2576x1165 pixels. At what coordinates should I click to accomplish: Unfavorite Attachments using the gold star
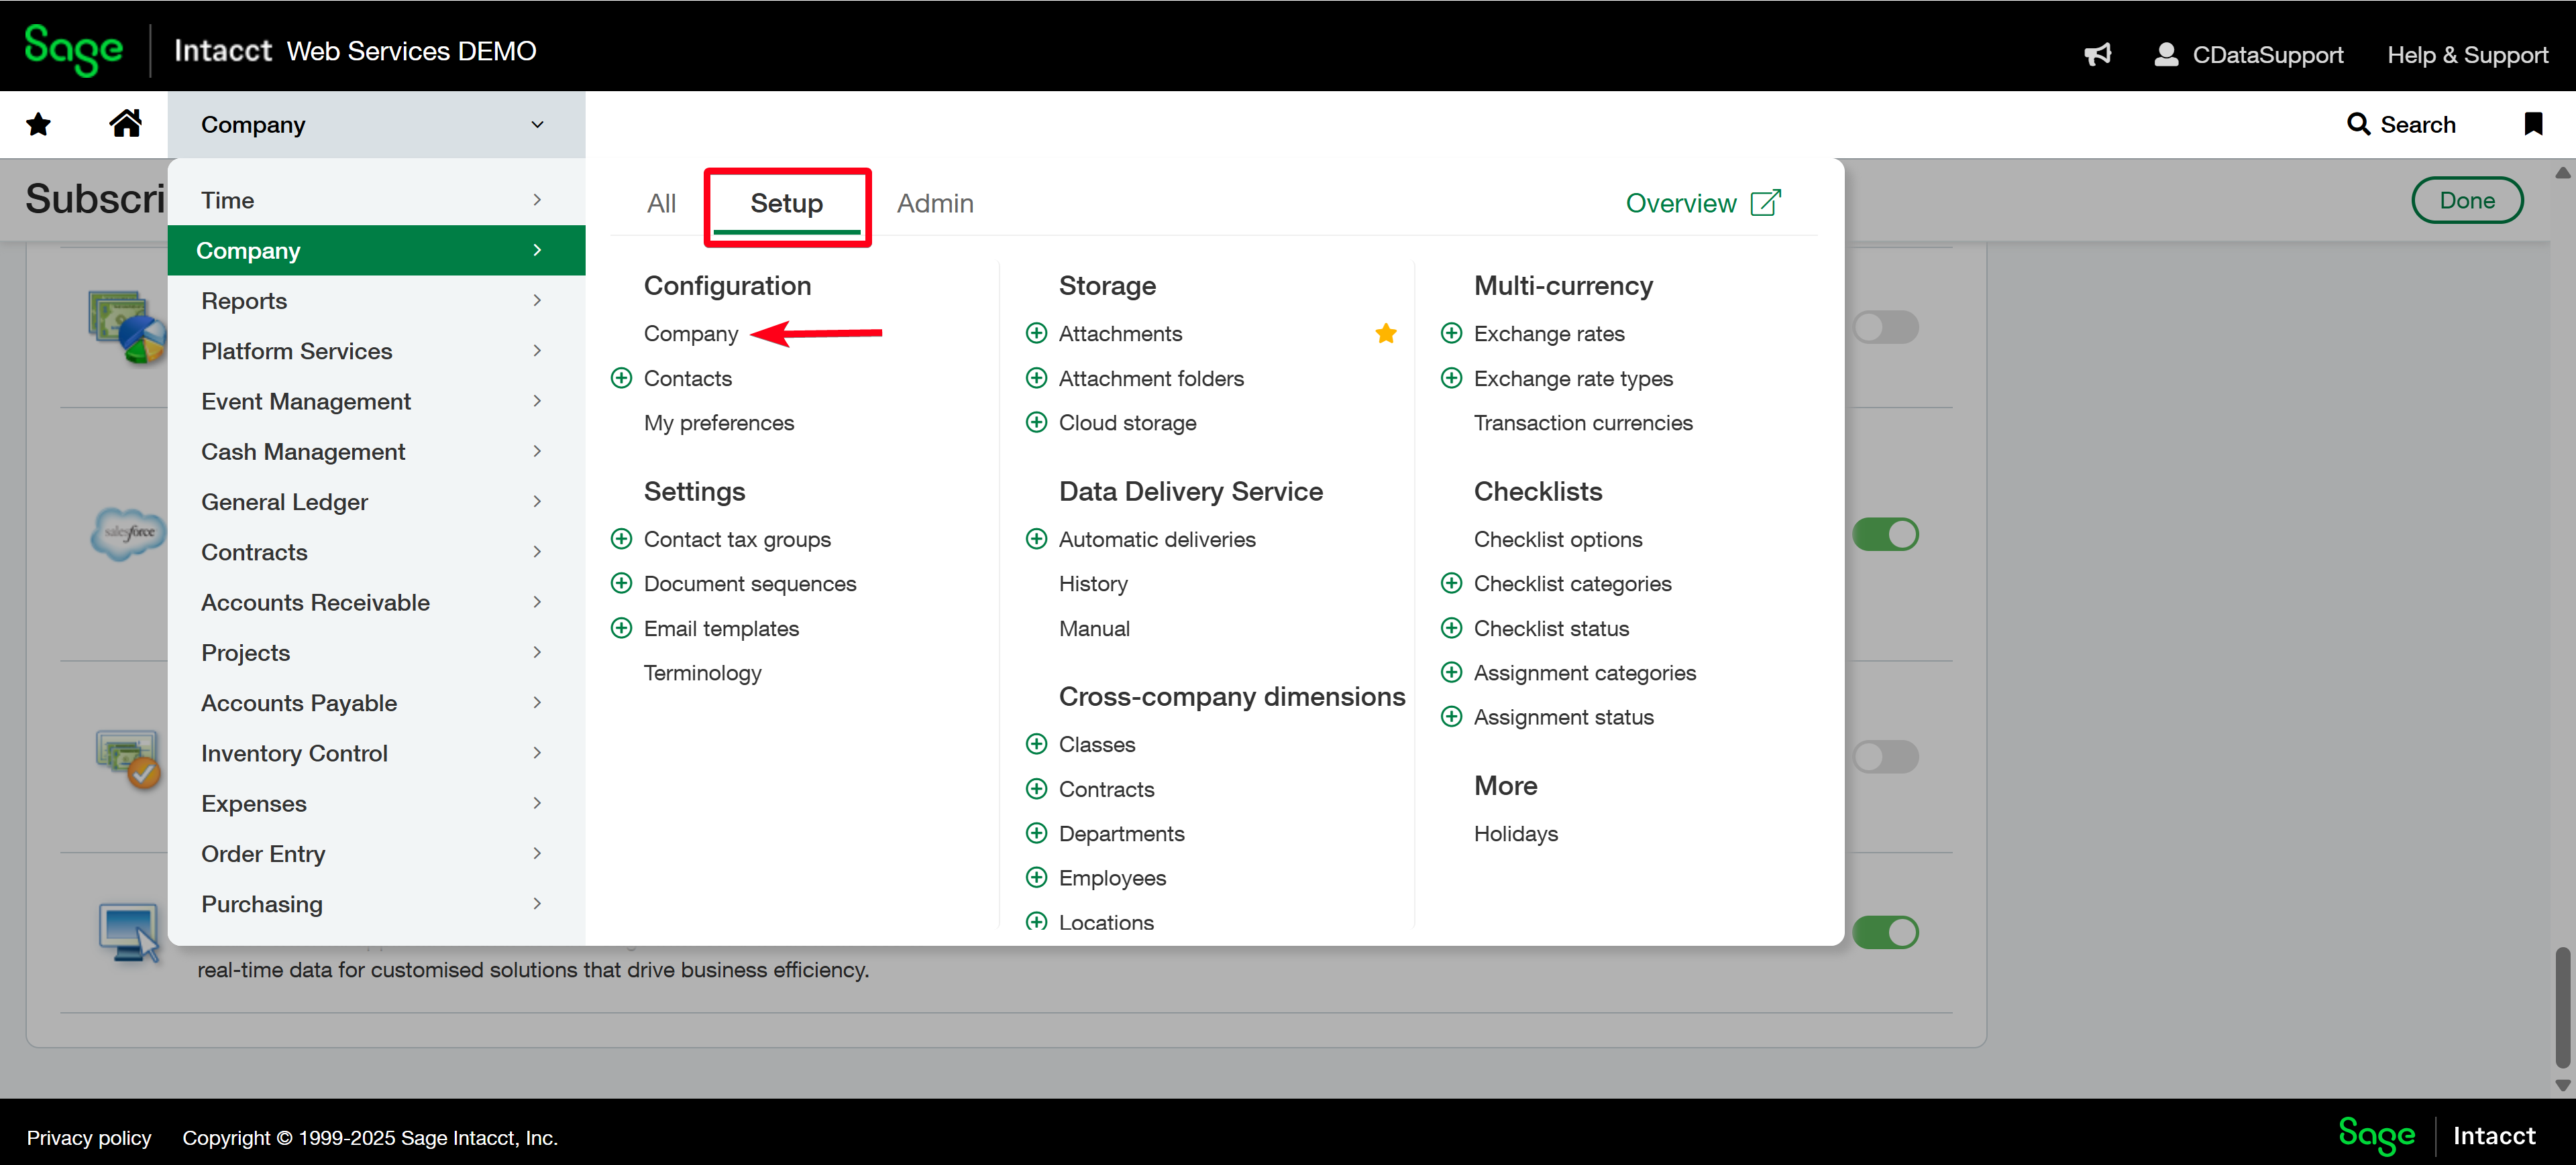(x=1385, y=334)
